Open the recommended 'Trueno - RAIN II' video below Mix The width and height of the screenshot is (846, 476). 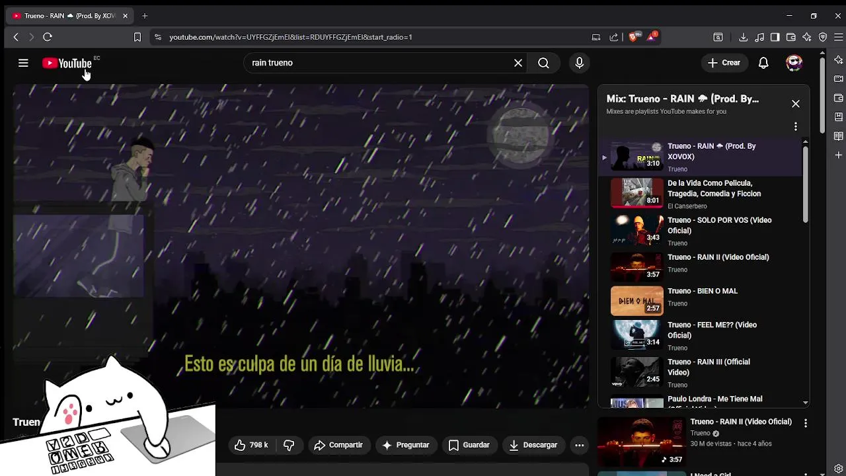tap(741, 422)
